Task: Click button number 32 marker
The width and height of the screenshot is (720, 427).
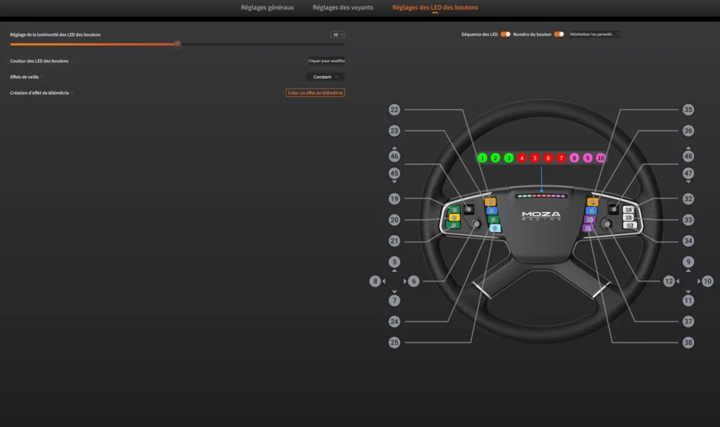Action: pyautogui.click(x=688, y=199)
